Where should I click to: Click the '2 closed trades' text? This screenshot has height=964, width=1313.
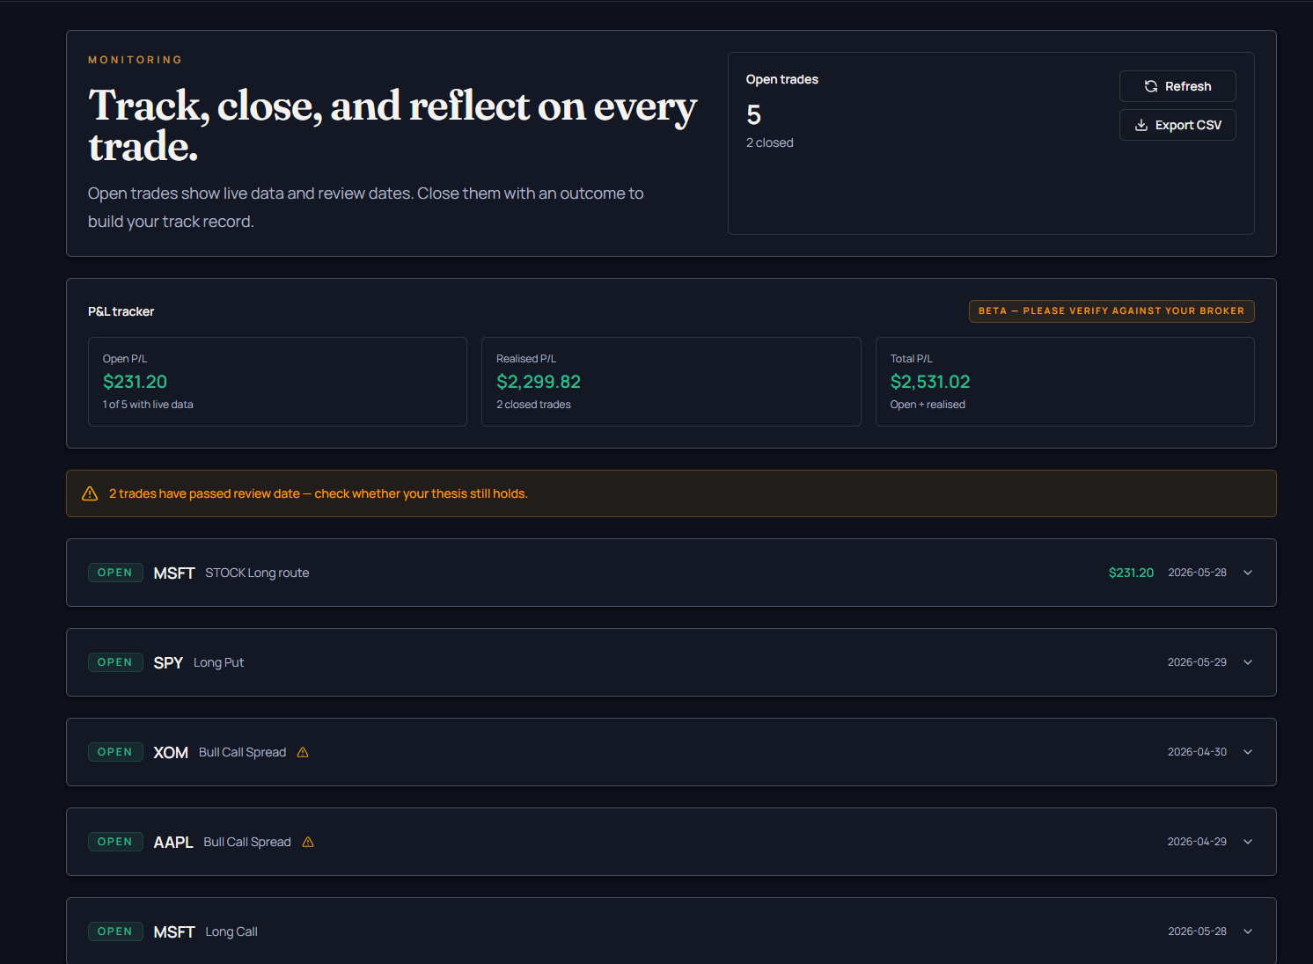click(533, 405)
